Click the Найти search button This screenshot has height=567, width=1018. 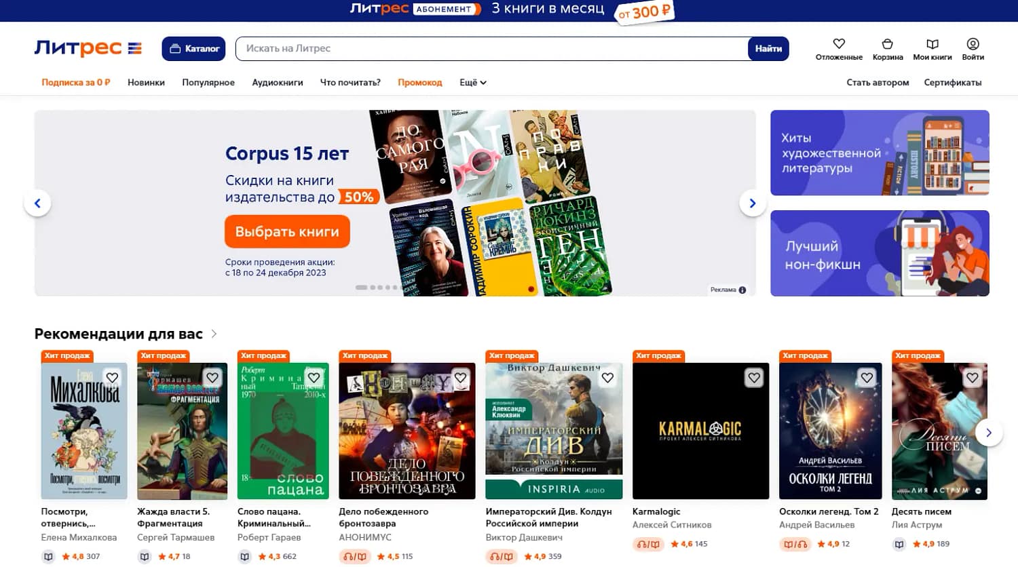pos(768,49)
